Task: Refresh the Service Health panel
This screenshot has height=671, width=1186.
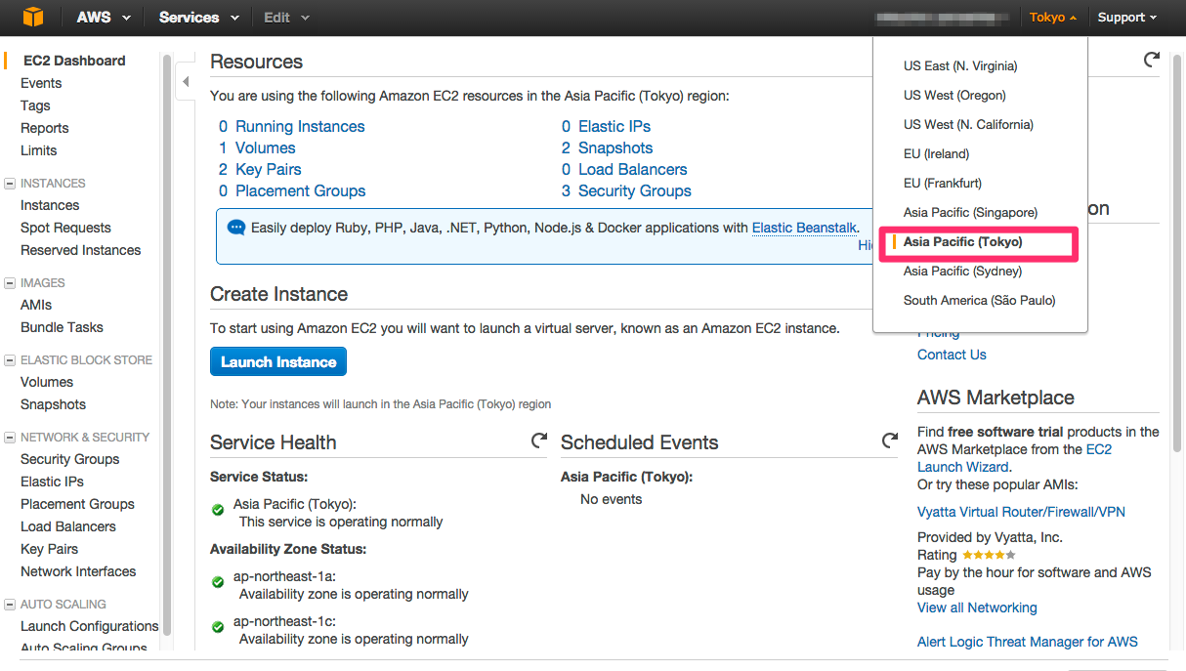Action: click(x=539, y=441)
